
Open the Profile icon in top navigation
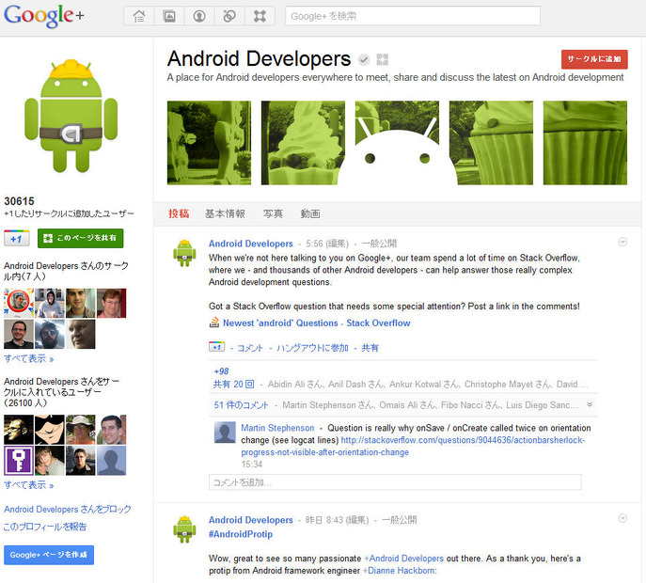tap(199, 16)
